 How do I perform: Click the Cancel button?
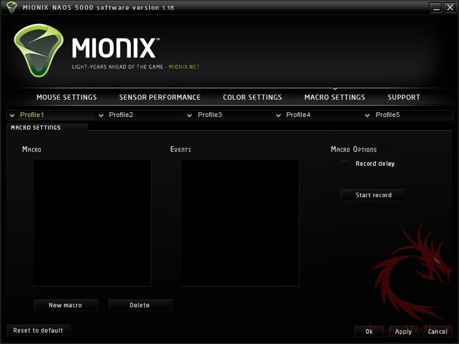point(438,331)
